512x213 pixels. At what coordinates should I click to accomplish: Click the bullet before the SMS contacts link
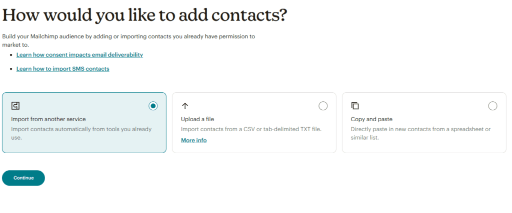[12, 69]
